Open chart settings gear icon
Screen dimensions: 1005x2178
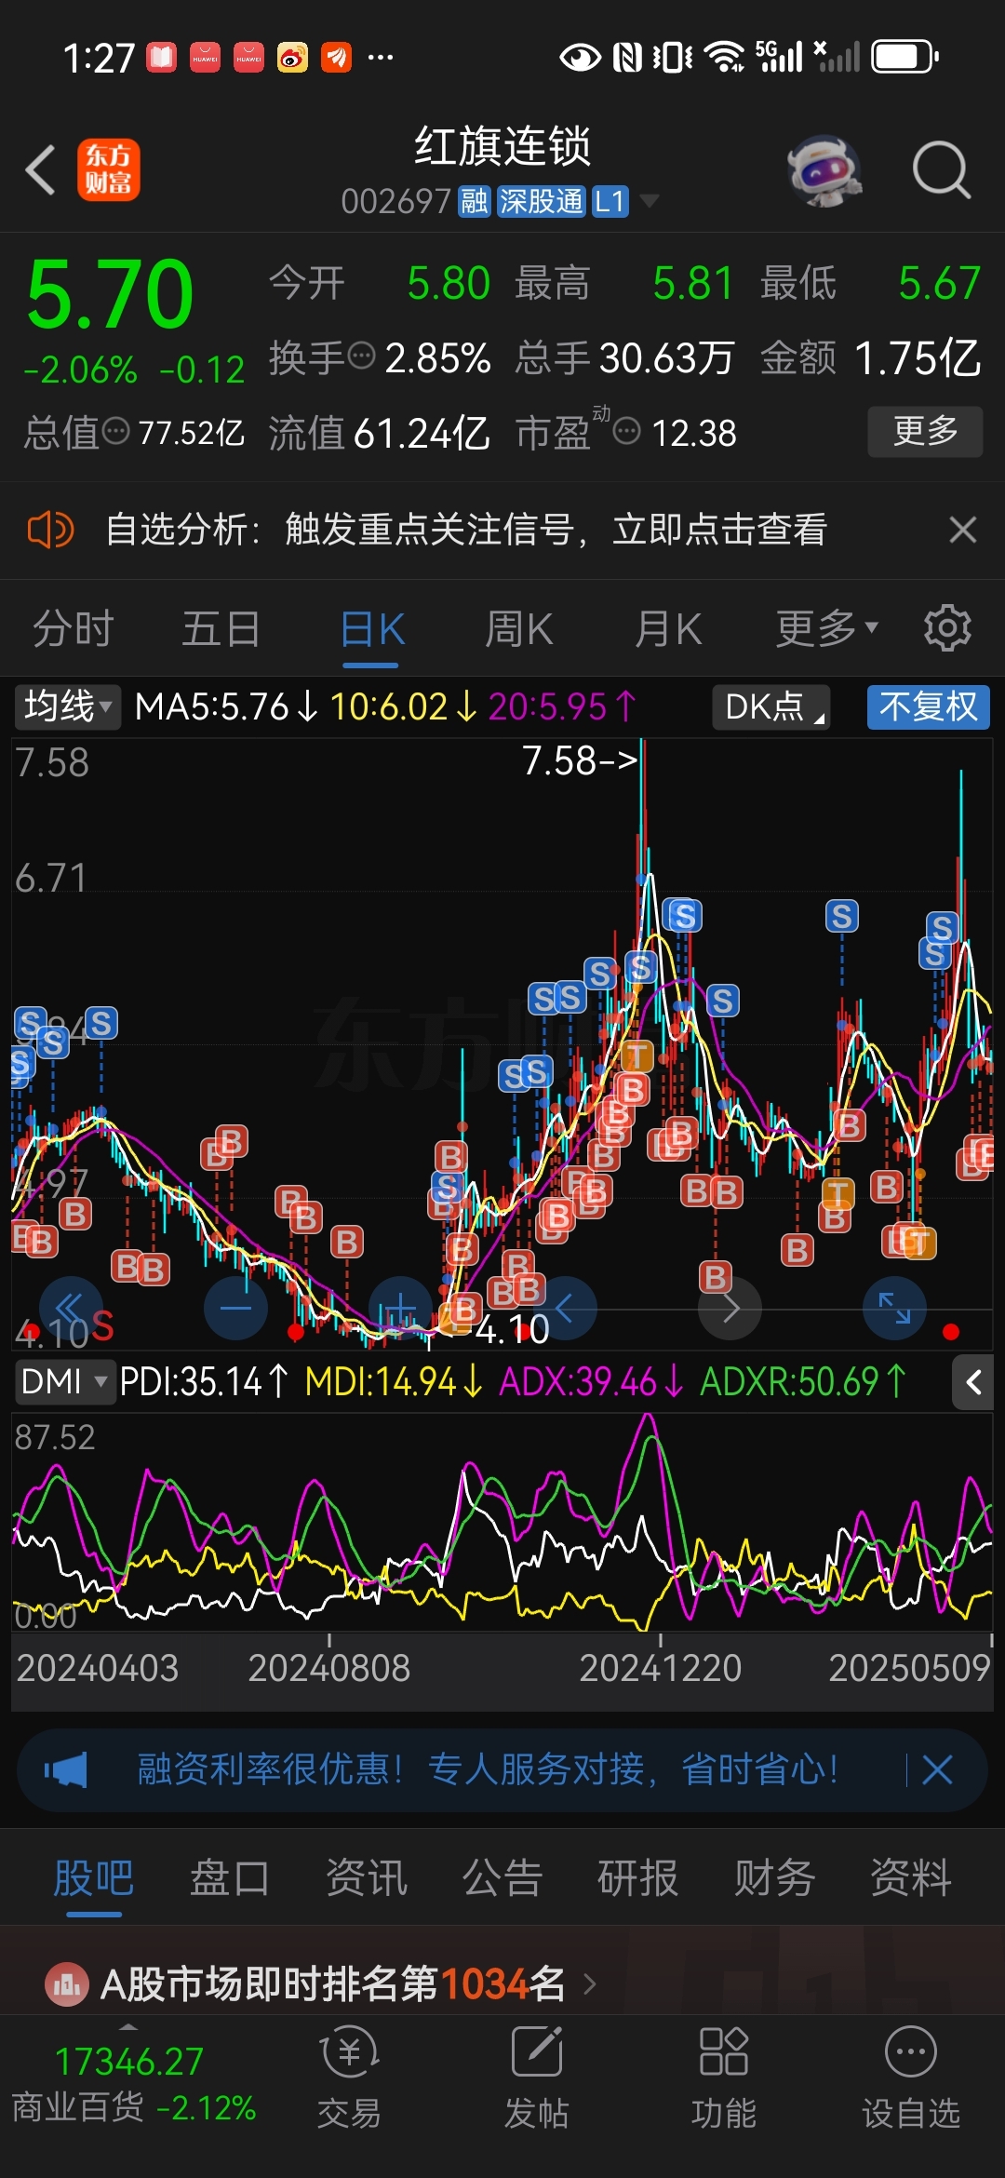(x=947, y=628)
